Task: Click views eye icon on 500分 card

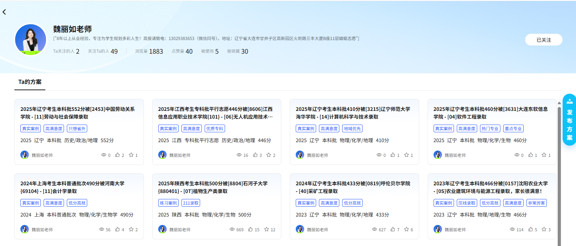Action: coord(232,229)
